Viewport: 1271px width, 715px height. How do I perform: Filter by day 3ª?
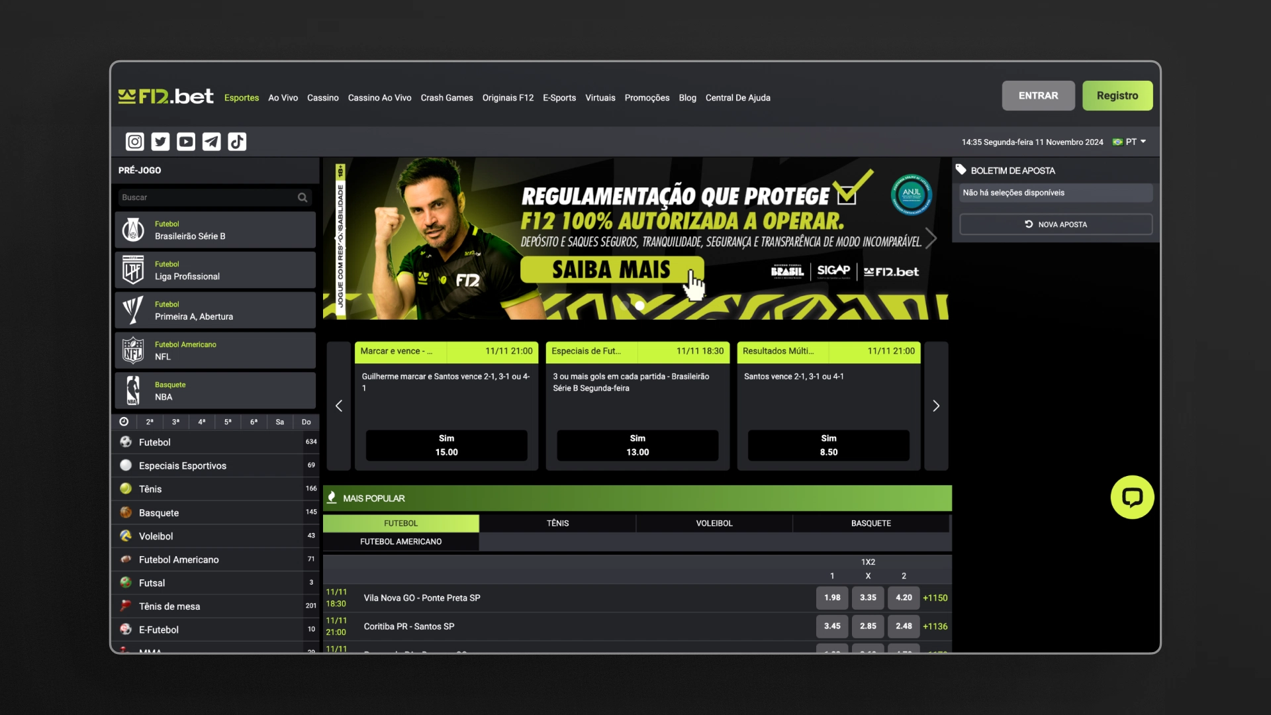[175, 422]
